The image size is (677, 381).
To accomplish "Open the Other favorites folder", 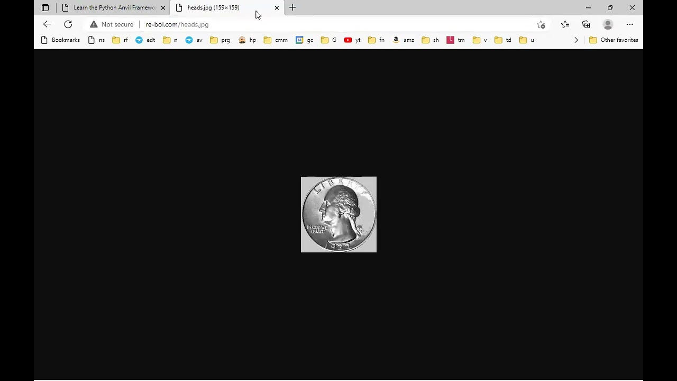I will [614, 40].
